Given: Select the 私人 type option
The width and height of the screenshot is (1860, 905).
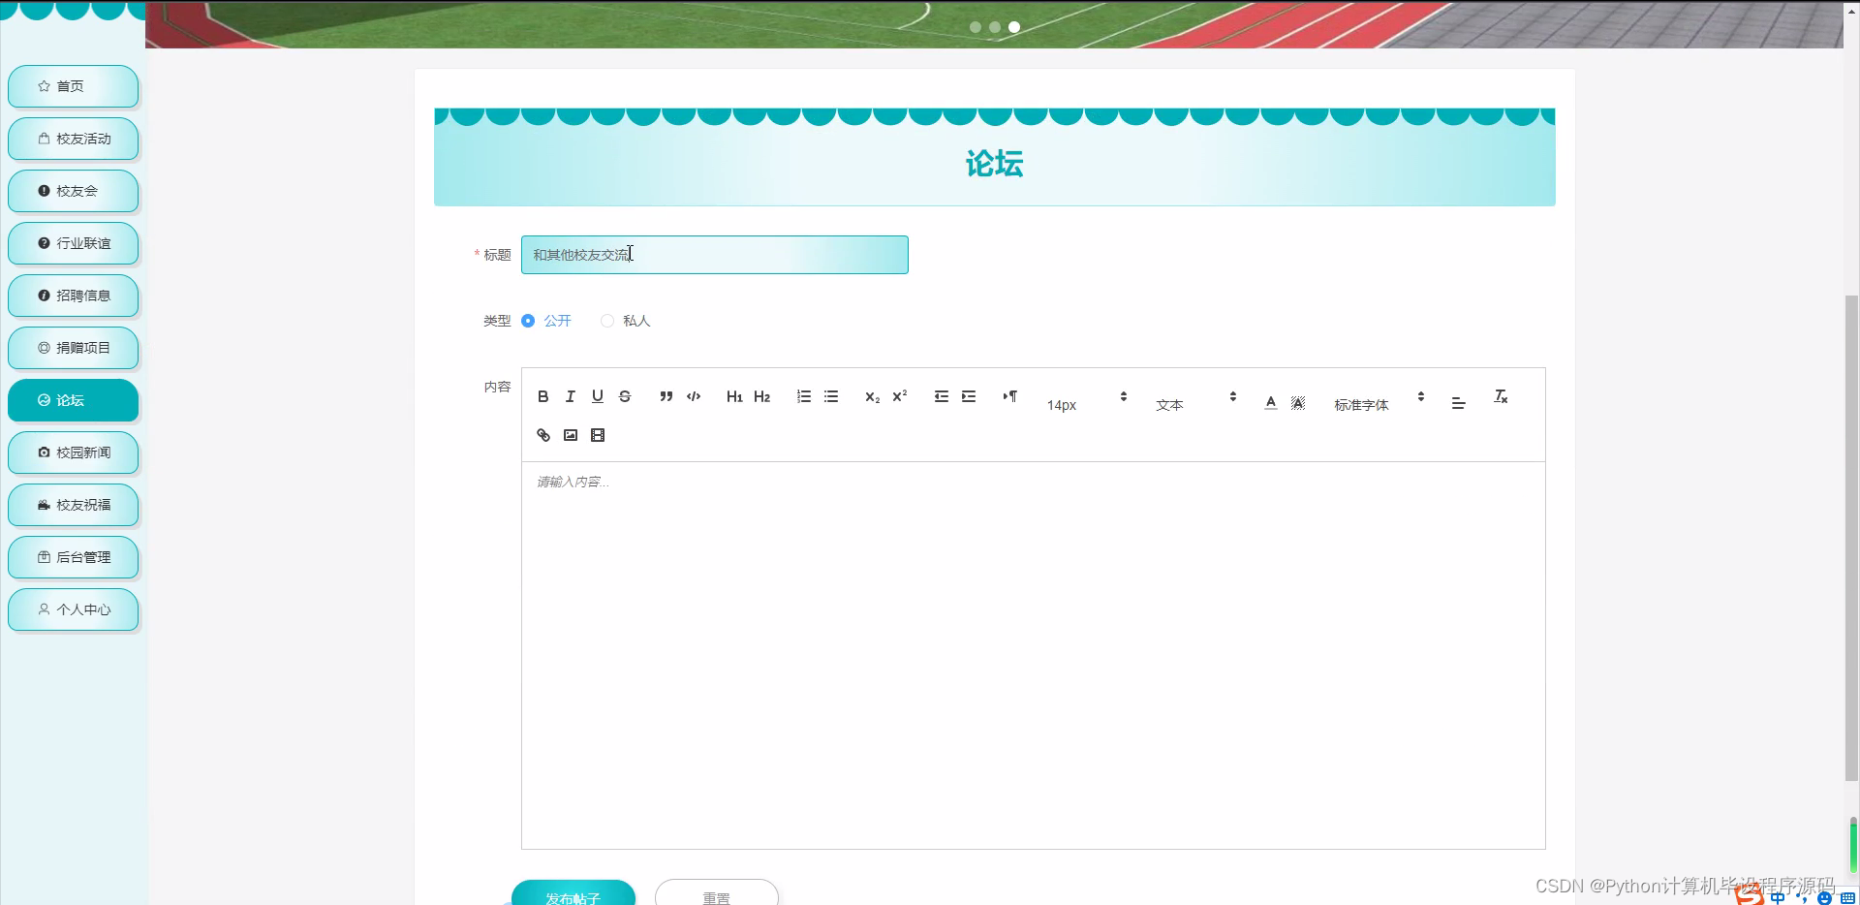Looking at the screenshot, I should coord(606,321).
